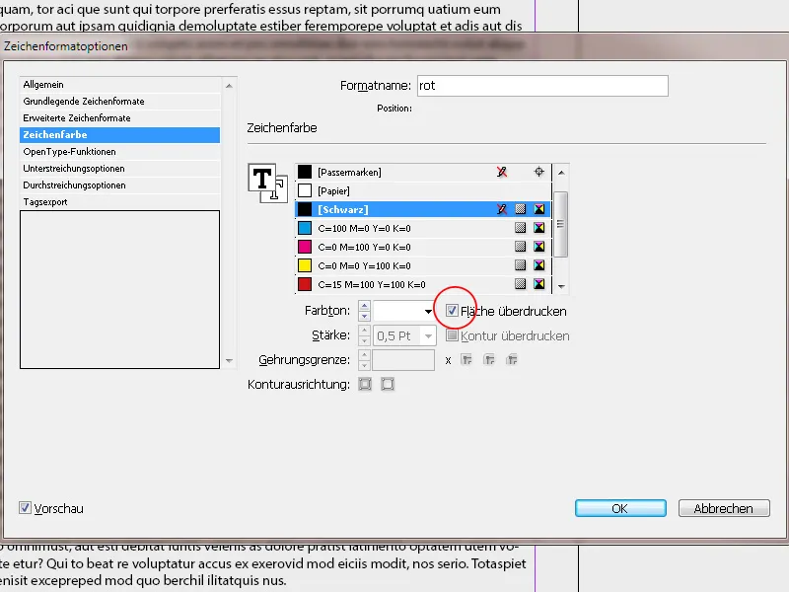Click inside the Formatname text field
Screen dimensions: 789x592
542,85
